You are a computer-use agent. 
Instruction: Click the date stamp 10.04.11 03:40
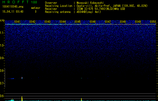coord(13,12)
